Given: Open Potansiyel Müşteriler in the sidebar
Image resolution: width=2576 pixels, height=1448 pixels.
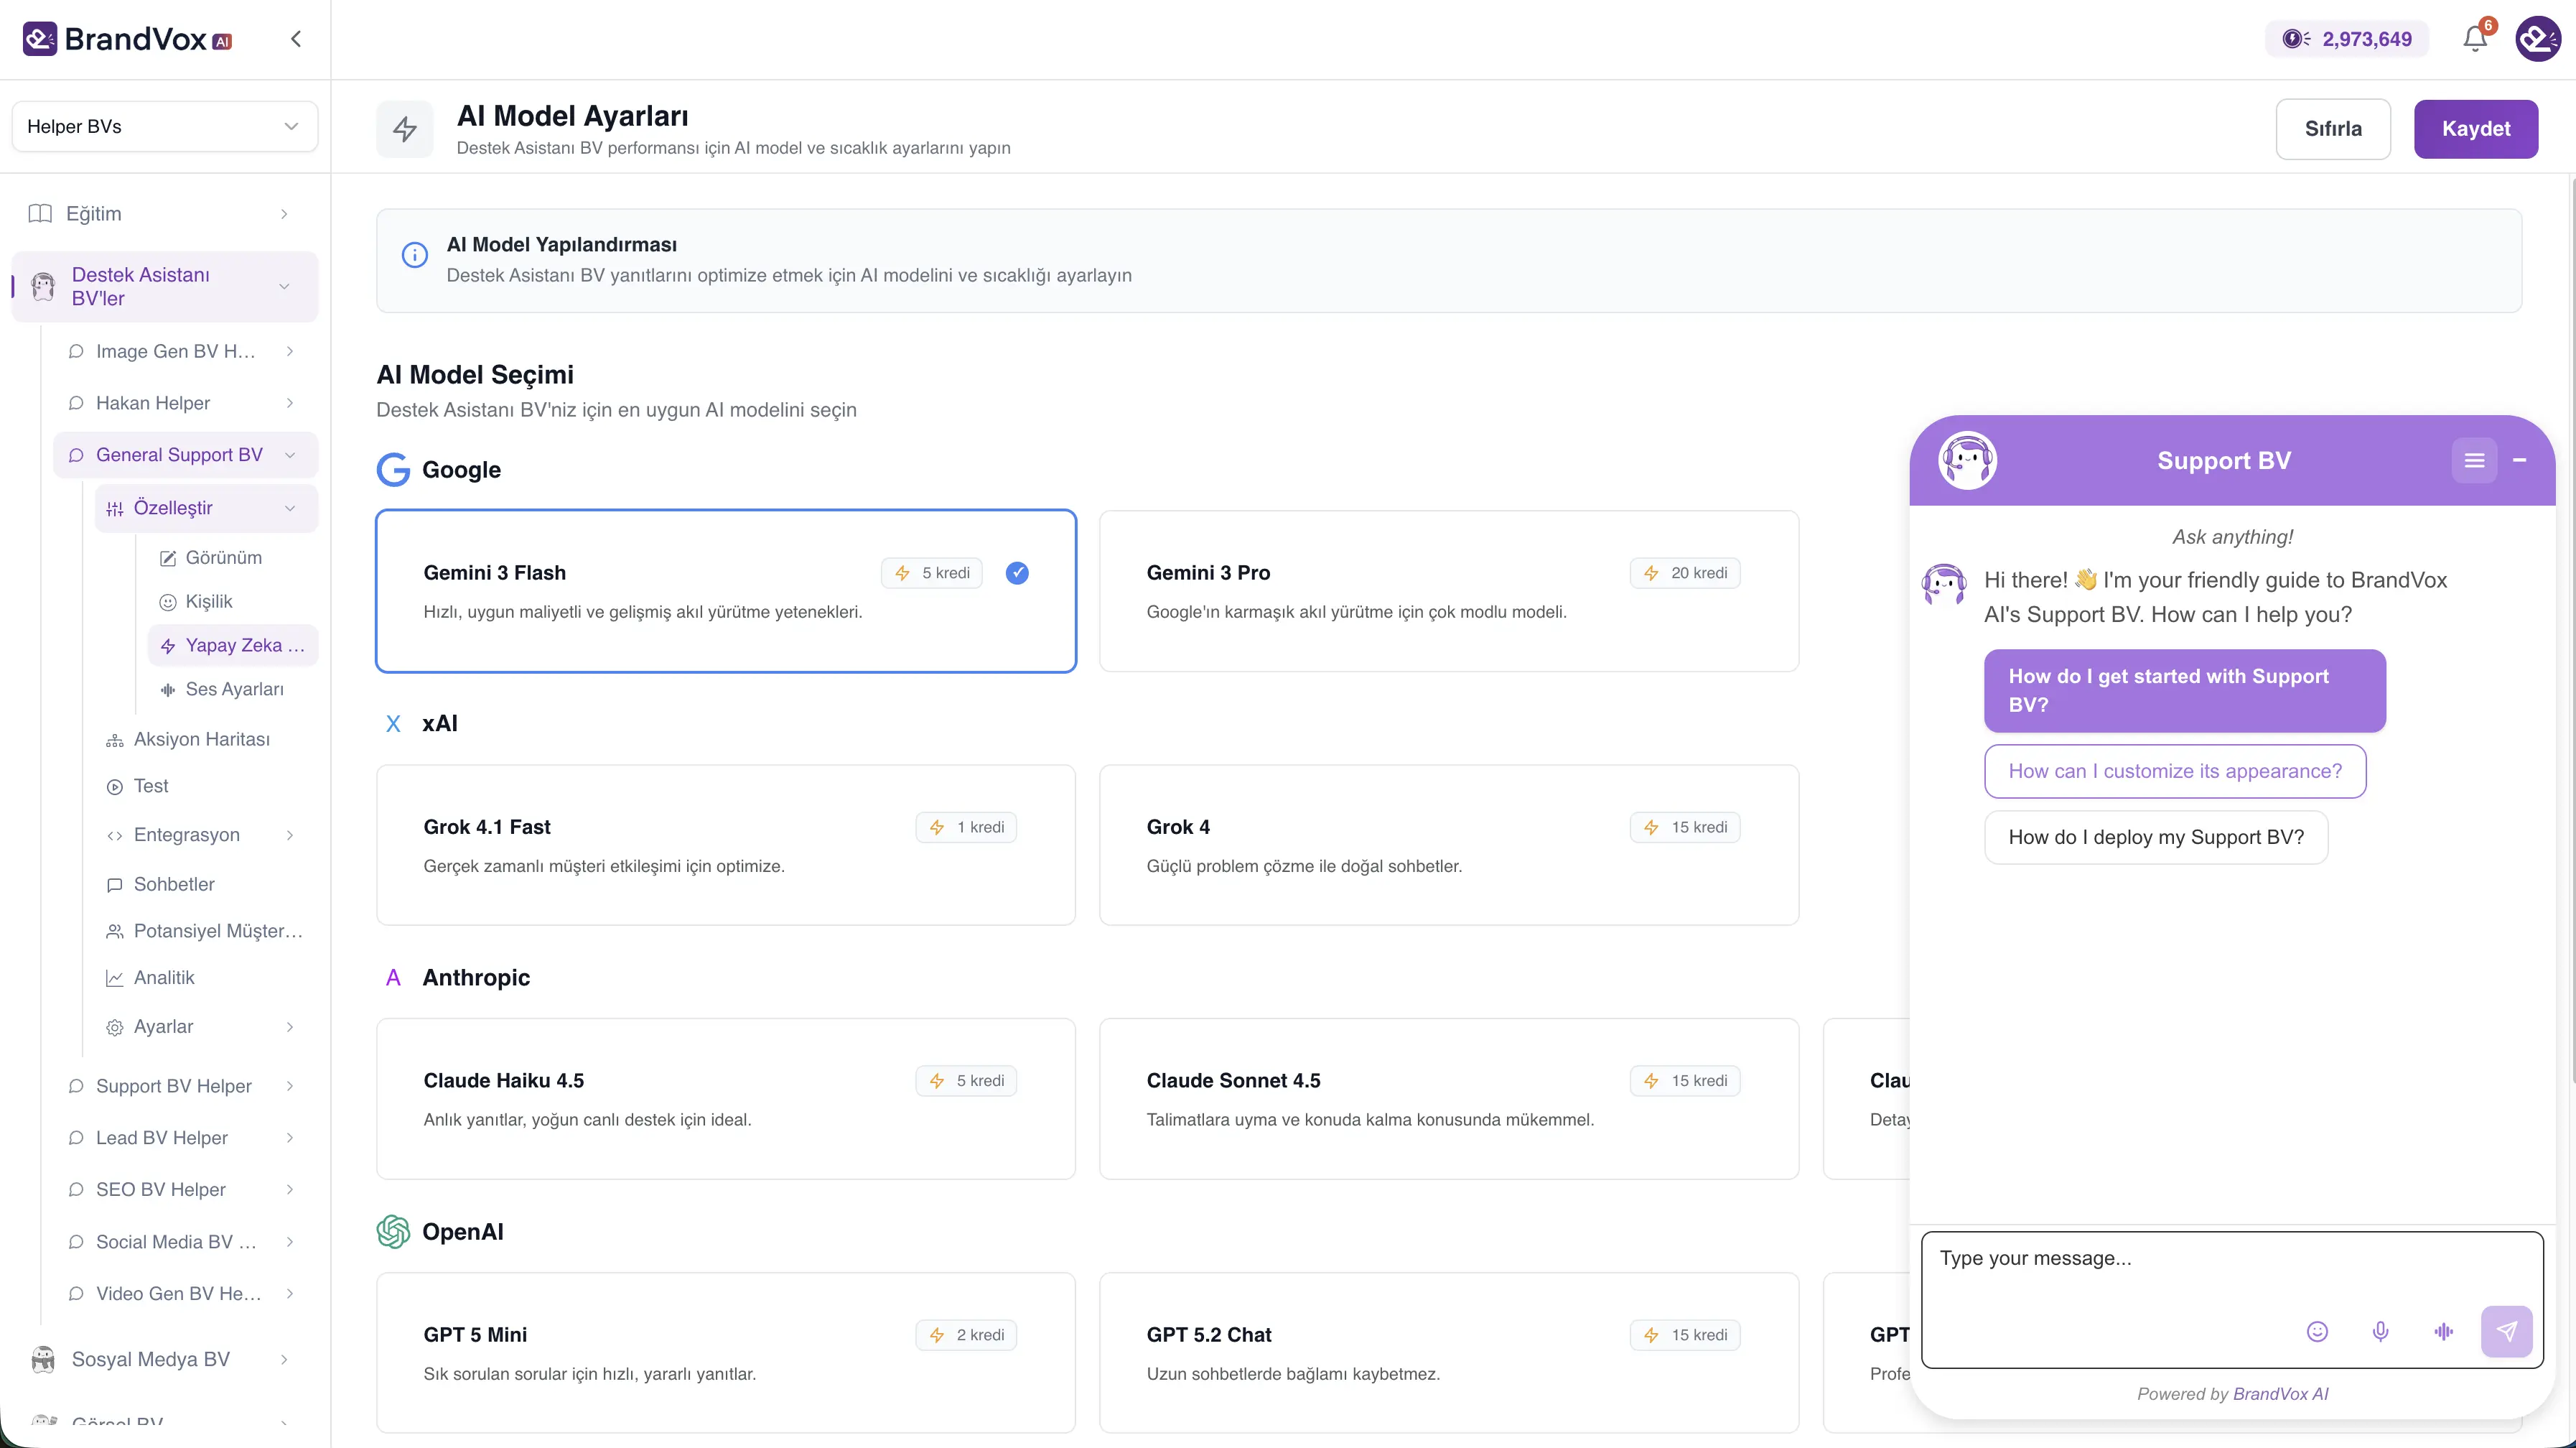Looking at the screenshot, I should (217, 931).
